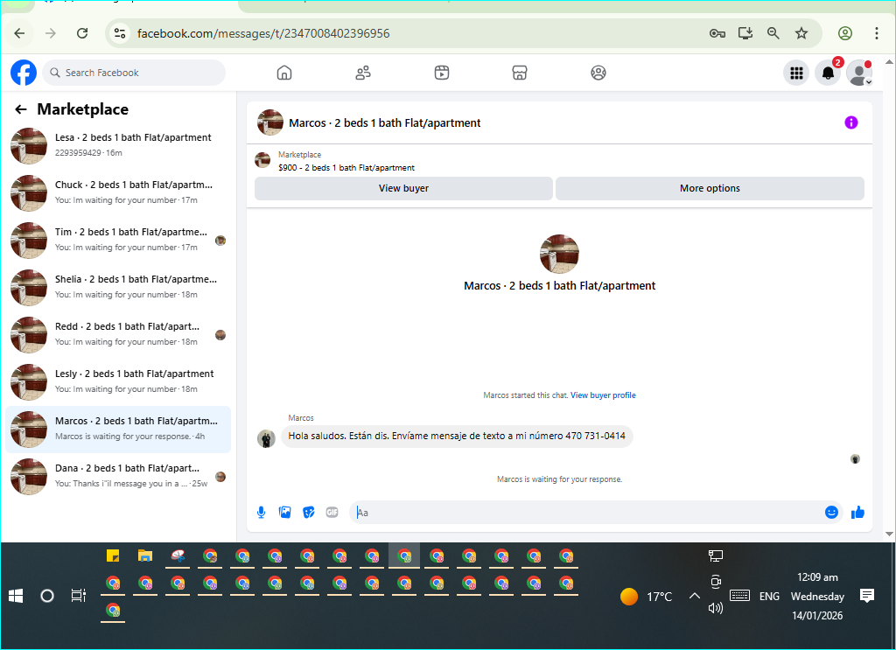Reload the page
896x650 pixels.
(82, 33)
